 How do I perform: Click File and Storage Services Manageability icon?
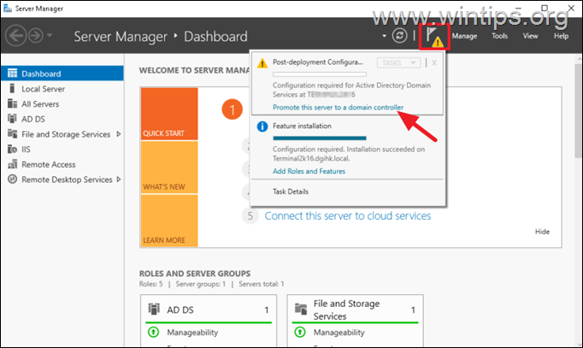coord(300,332)
